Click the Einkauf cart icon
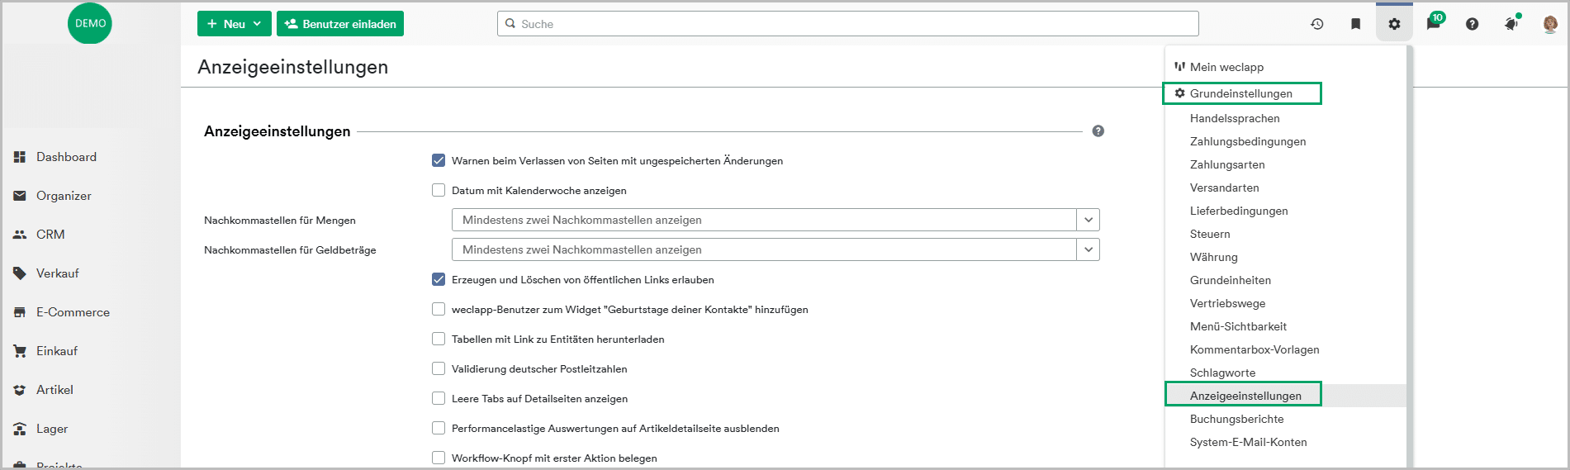Screen dimensions: 1570x470 [20, 351]
